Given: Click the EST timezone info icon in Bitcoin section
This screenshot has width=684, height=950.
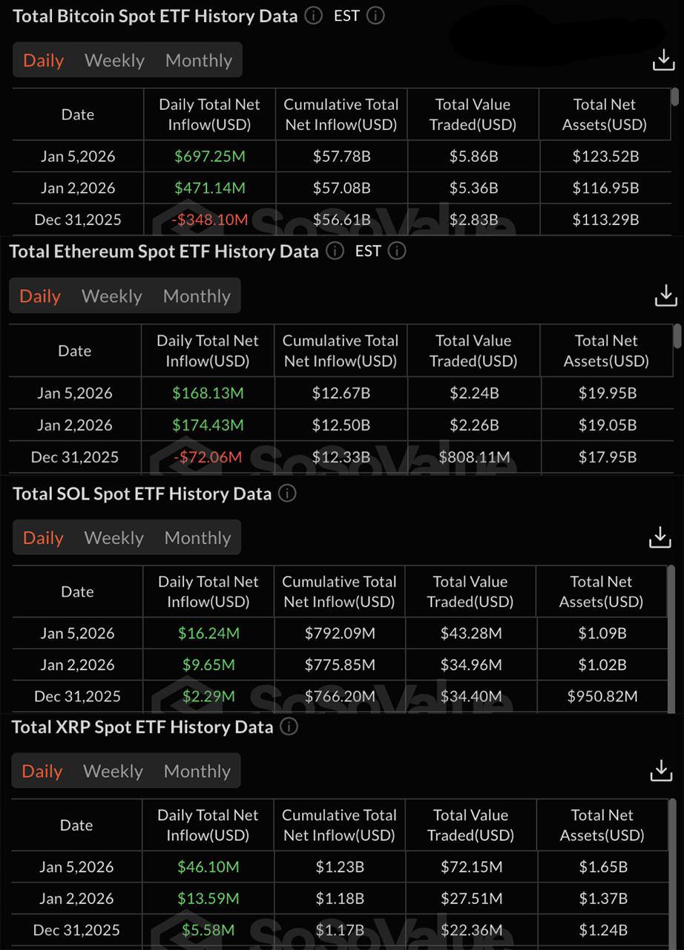Looking at the screenshot, I should 375,16.
